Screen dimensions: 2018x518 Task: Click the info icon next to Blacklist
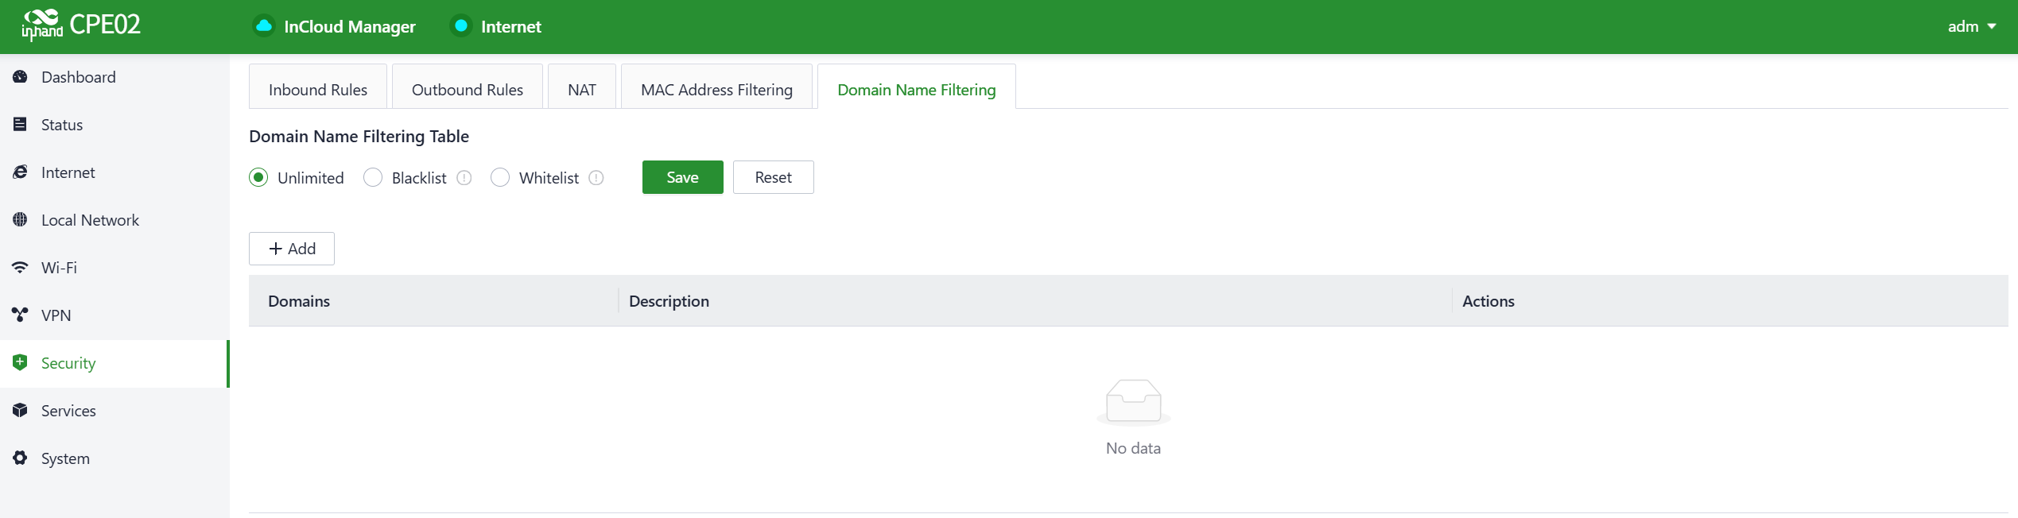pos(464,178)
